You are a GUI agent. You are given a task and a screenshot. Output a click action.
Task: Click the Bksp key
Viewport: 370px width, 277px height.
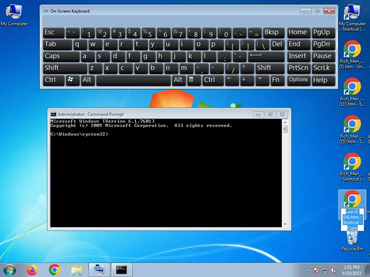tap(274, 33)
